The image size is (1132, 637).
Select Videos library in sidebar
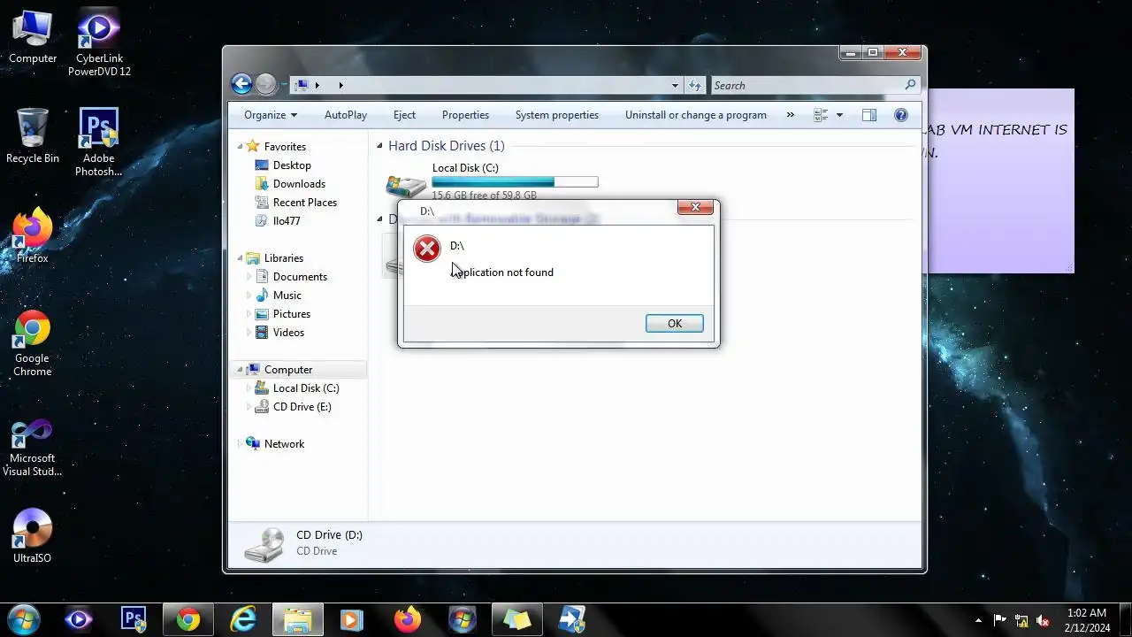[x=288, y=333]
